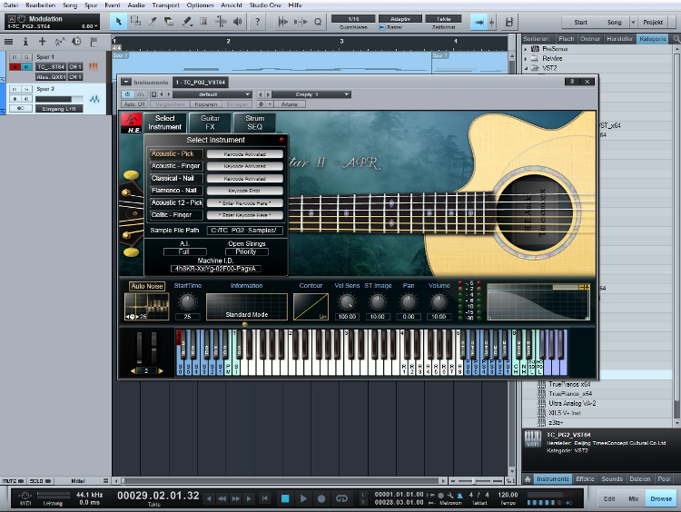This screenshot has width=681, height=512.
Task: Open instrument editor for Spur 1
Action: pyautogui.click(x=93, y=66)
